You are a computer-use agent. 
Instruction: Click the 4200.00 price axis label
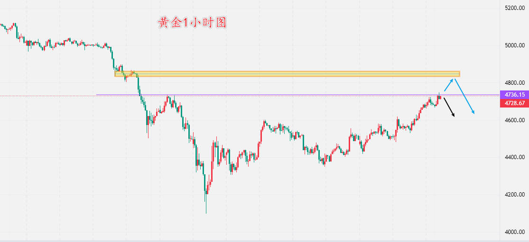[514, 195]
